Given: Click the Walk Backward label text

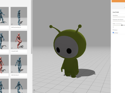Looking at the screenshot, I should 15,75.
